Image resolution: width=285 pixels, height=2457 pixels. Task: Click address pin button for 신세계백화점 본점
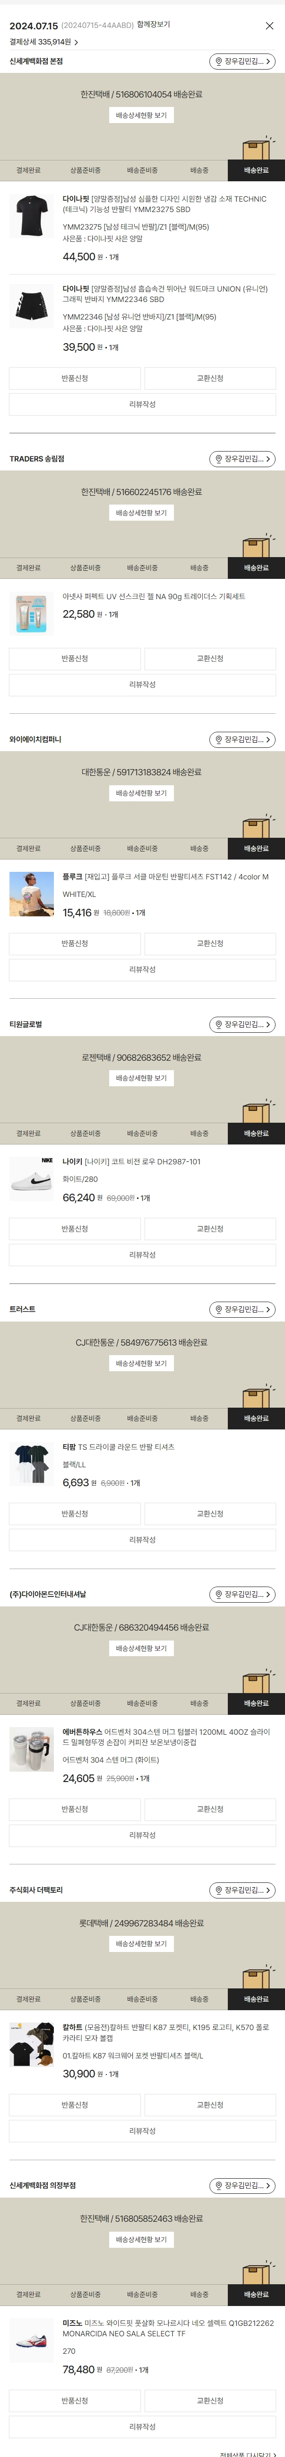tap(242, 62)
